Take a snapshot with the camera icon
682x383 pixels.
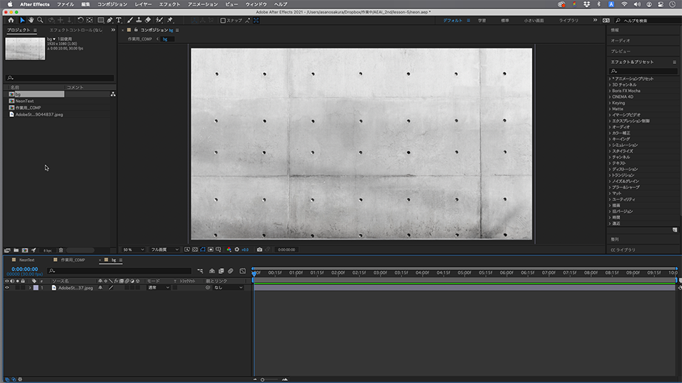click(x=259, y=250)
